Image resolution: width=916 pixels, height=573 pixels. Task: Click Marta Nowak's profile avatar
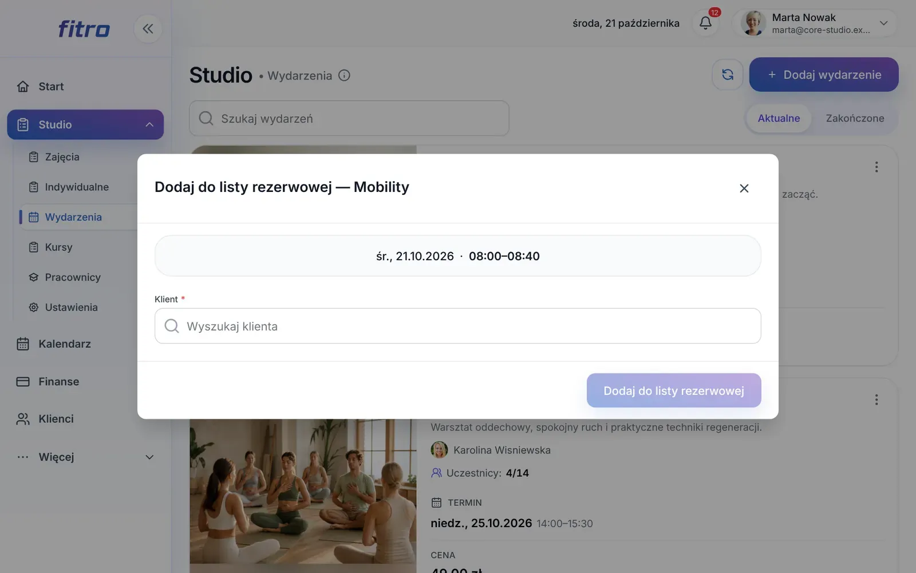point(753,23)
